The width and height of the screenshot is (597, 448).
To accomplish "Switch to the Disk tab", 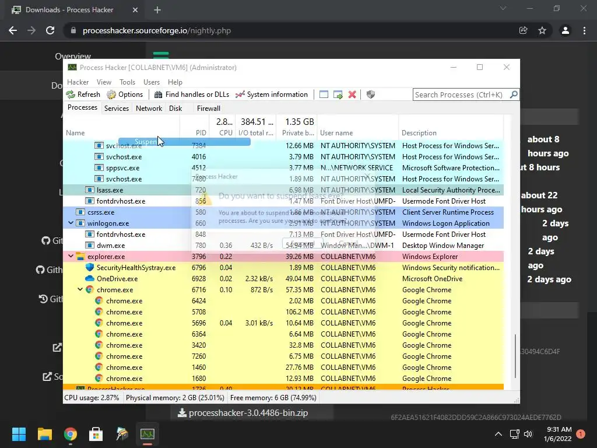I will 175,108.
